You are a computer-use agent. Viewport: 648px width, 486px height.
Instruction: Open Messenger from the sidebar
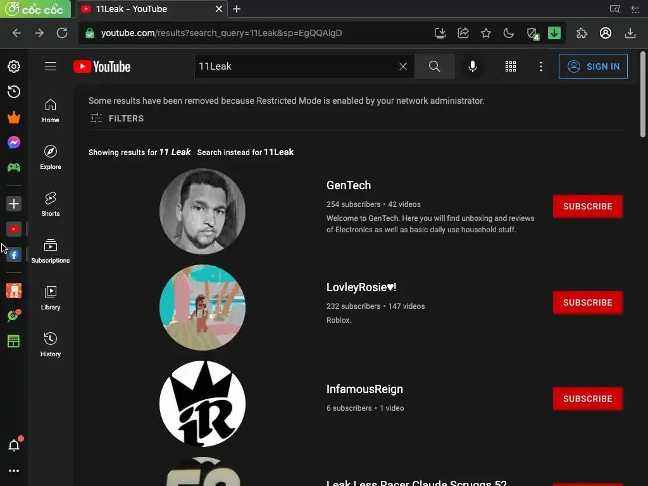click(14, 142)
